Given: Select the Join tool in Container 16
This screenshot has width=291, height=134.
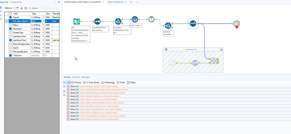Looking at the screenshot, I should click(x=214, y=61).
